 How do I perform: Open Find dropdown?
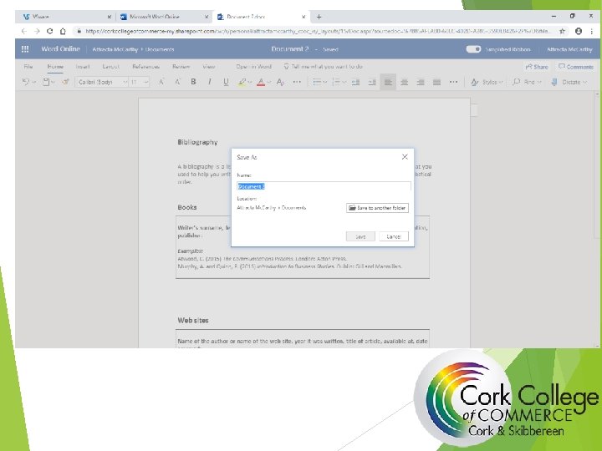527,82
